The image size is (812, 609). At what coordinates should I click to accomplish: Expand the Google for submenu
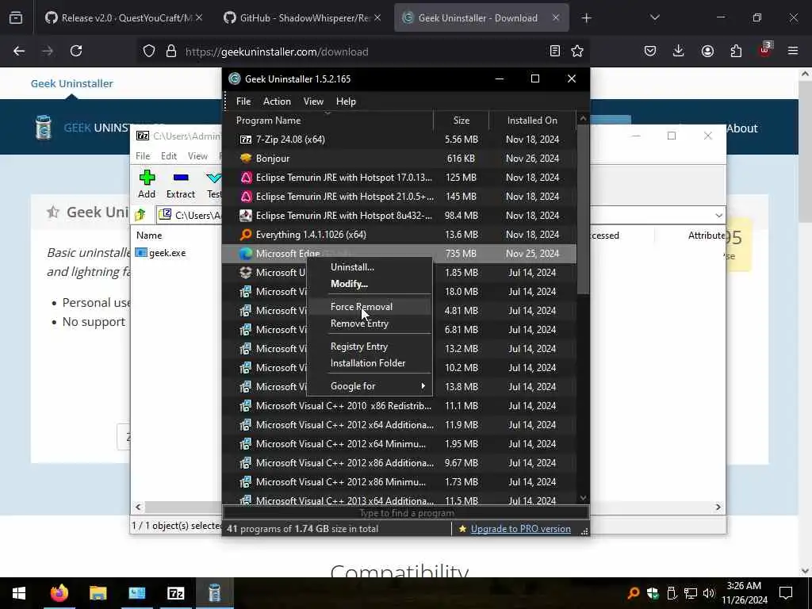370,386
